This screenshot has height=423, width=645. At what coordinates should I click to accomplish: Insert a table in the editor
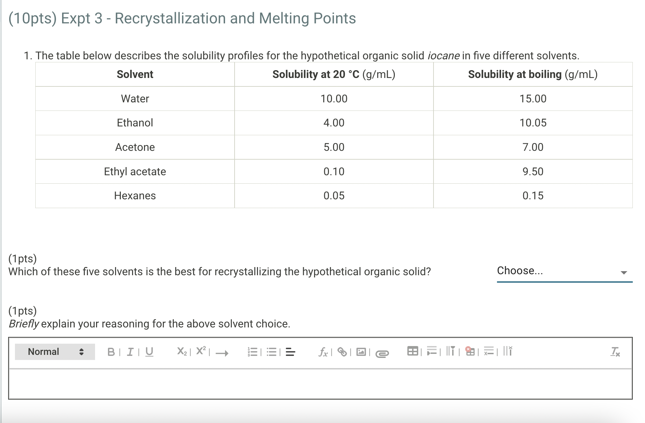tap(413, 351)
